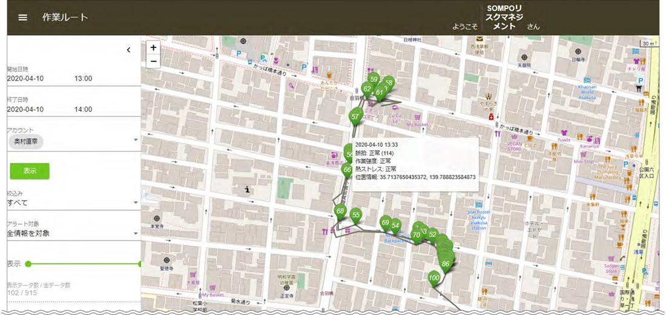Open the アカウント dropdown arrow
This screenshot has width=666, height=315.
[136, 141]
